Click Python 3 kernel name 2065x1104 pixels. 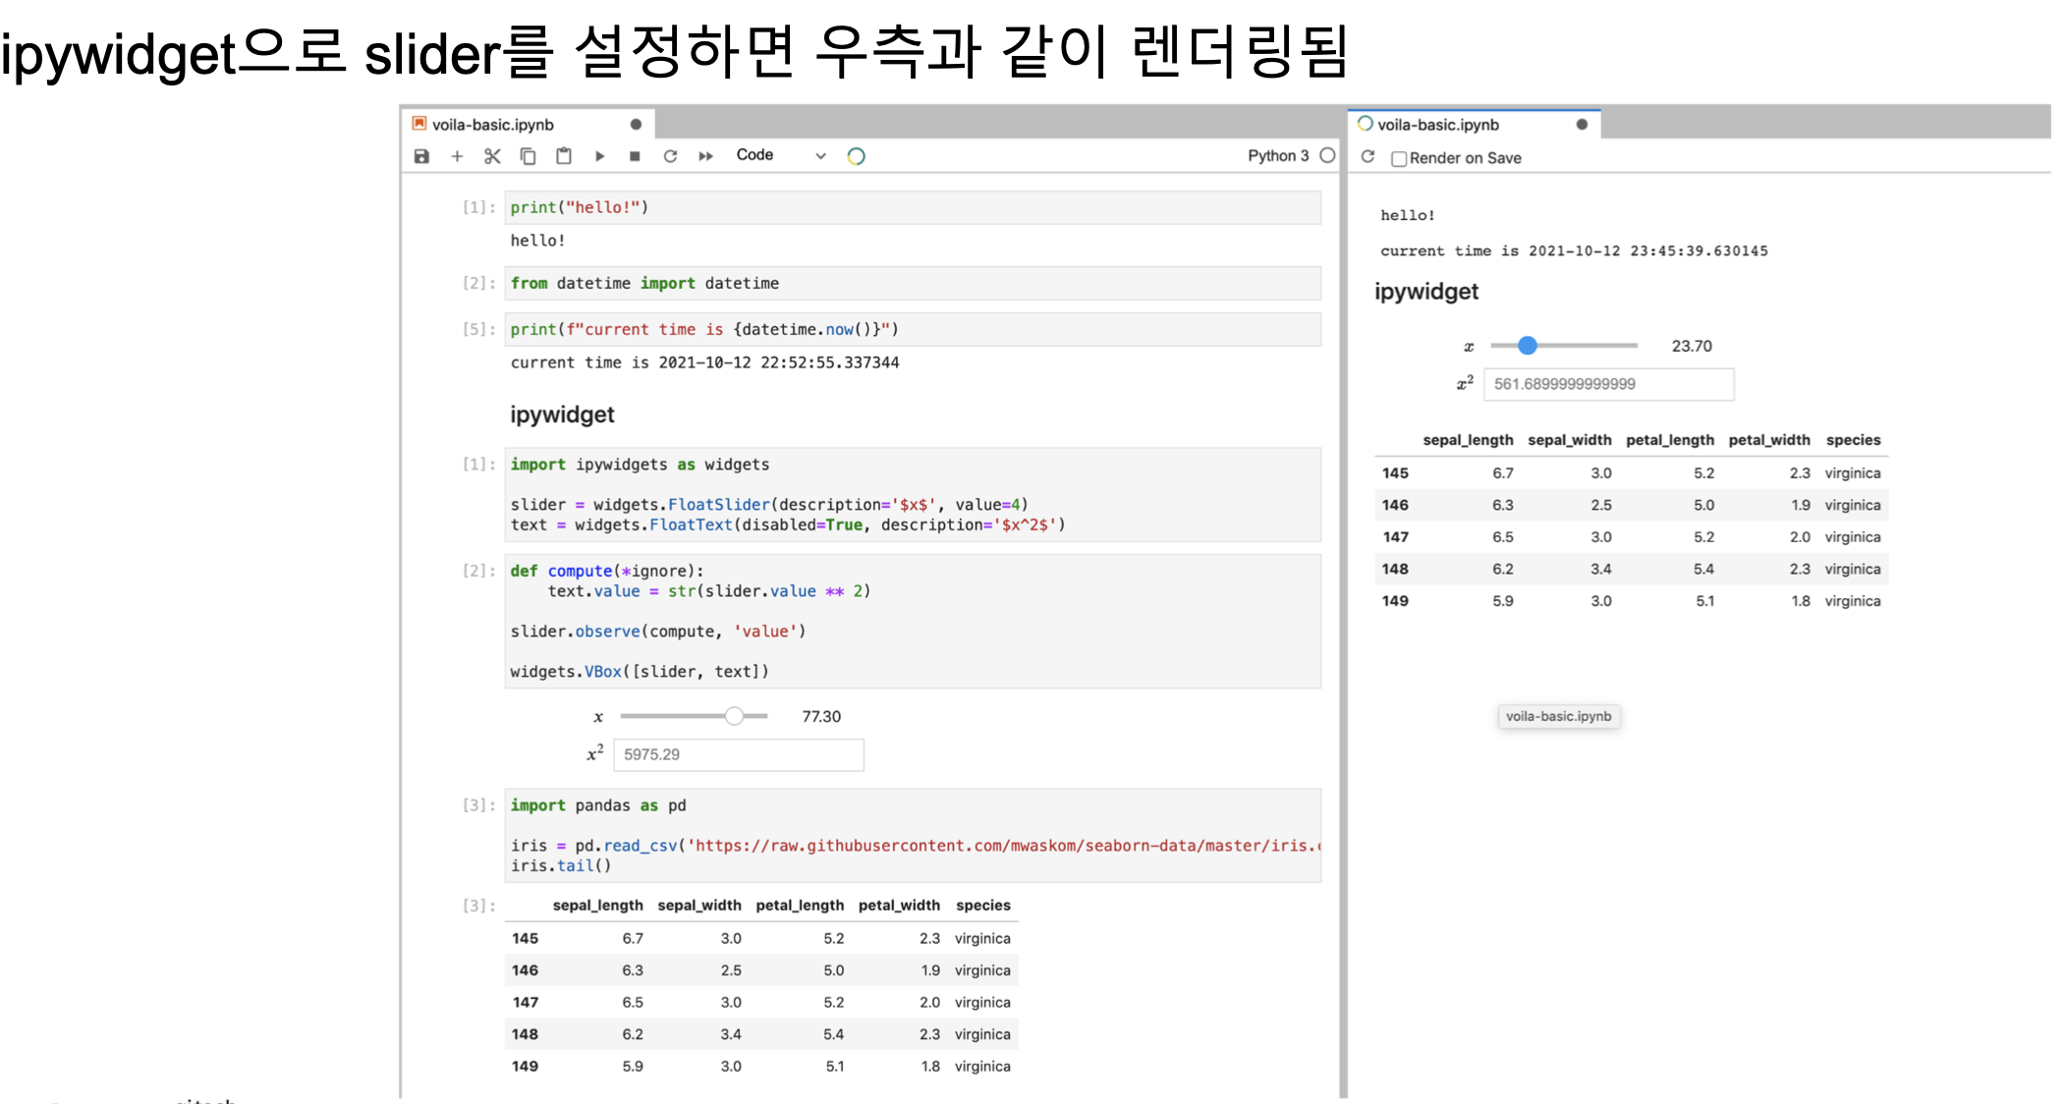pyautogui.click(x=1277, y=155)
